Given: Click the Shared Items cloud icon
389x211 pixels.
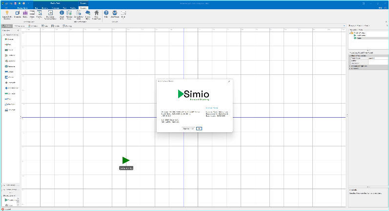Looking at the screenshot, I should [x=88, y=15].
